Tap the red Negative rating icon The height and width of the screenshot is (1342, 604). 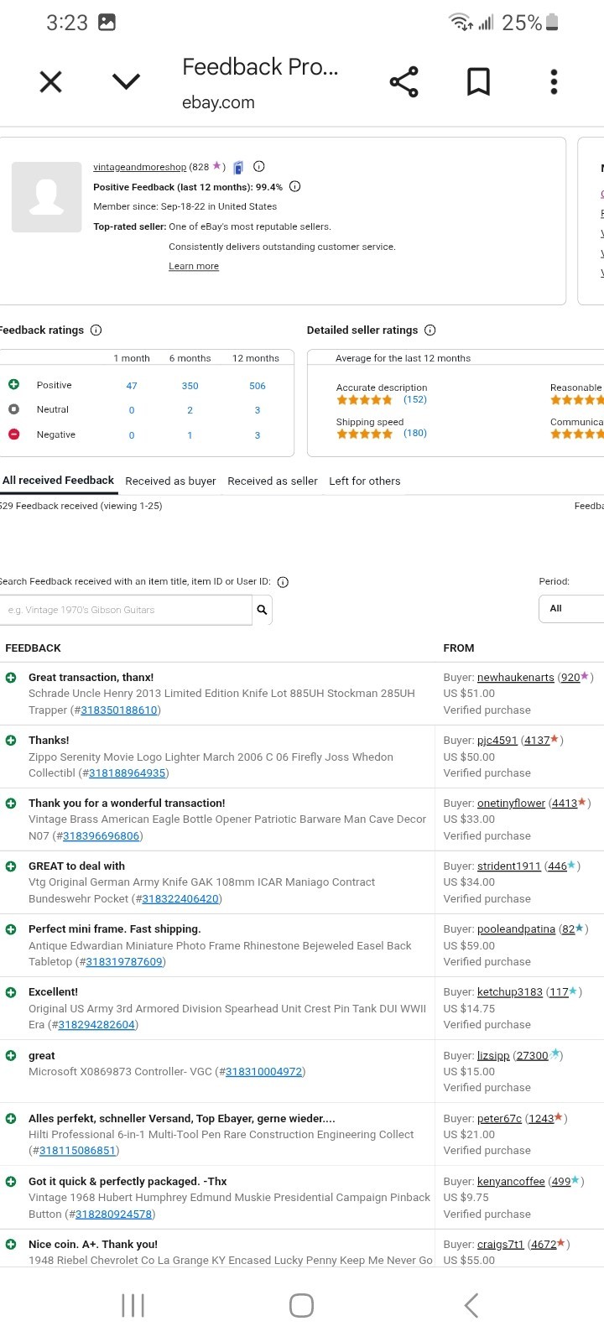13,434
